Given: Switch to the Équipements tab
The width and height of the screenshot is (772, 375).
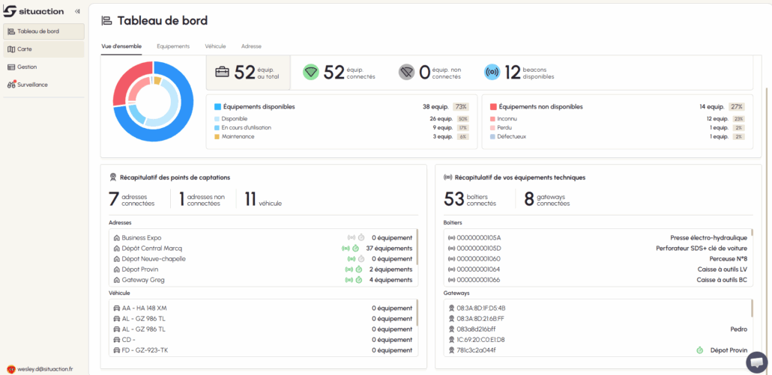Looking at the screenshot, I should coord(173,46).
